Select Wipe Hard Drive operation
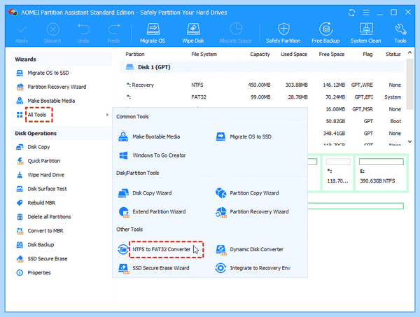This screenshot has height=317, width=420. (46, 175)
